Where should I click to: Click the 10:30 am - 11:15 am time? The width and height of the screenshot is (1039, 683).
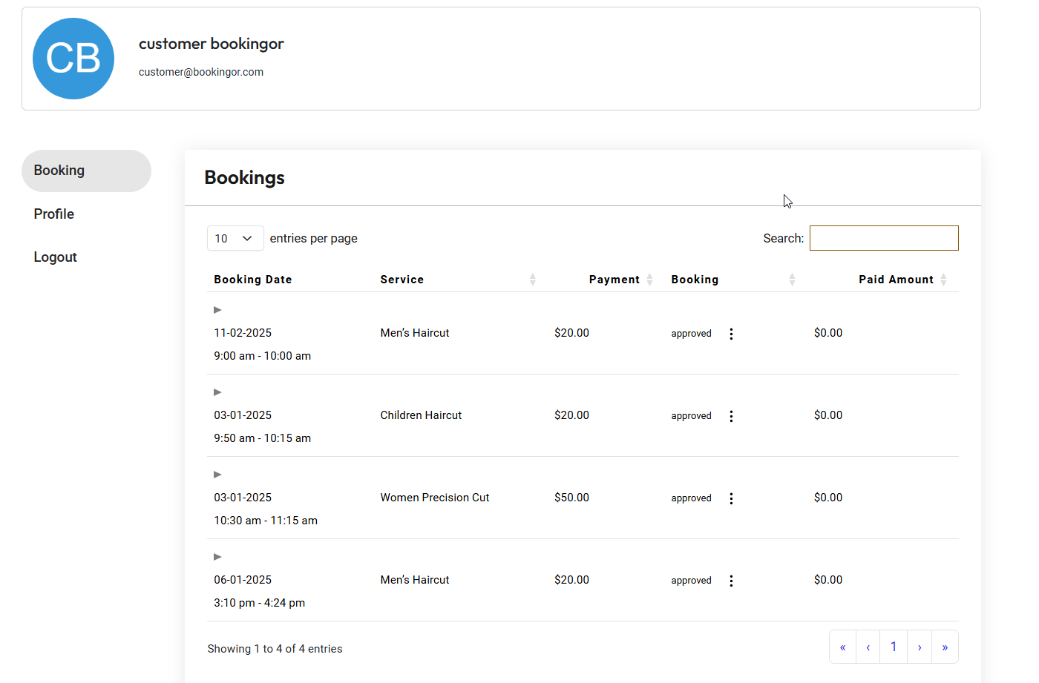tap(266, 521)
